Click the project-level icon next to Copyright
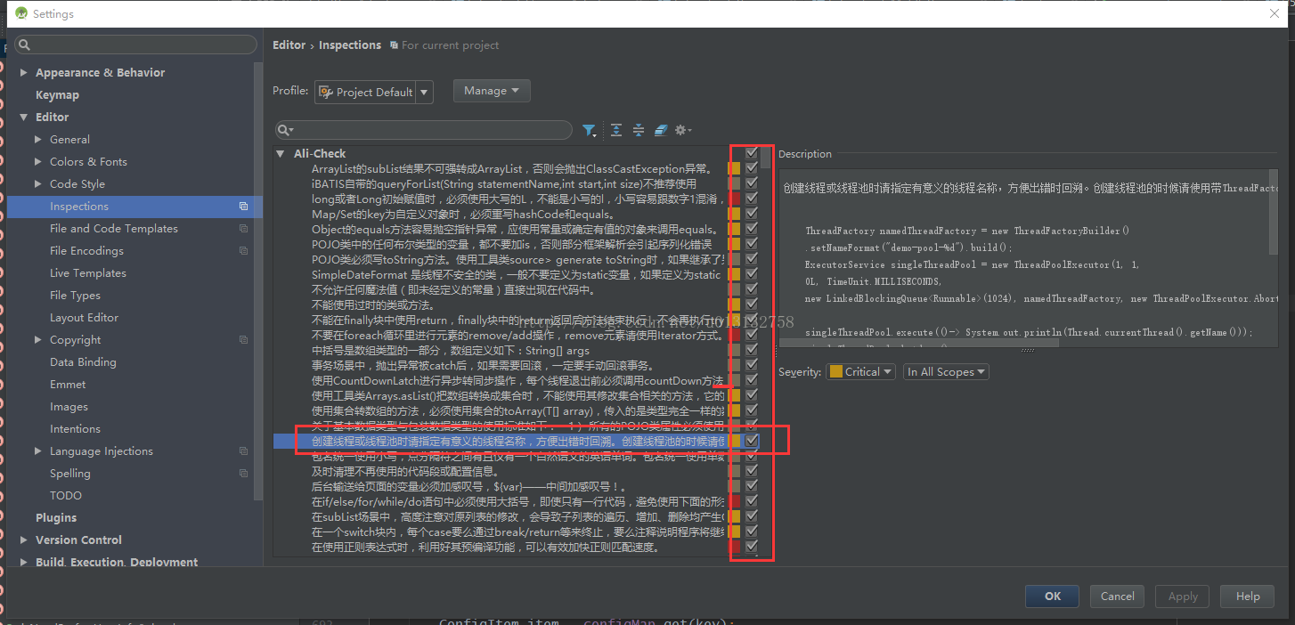This screenshot has height=625, width=1295. point(244,340)
